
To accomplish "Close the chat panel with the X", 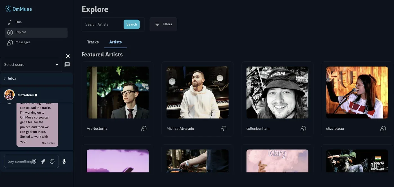I will point(68,56).
